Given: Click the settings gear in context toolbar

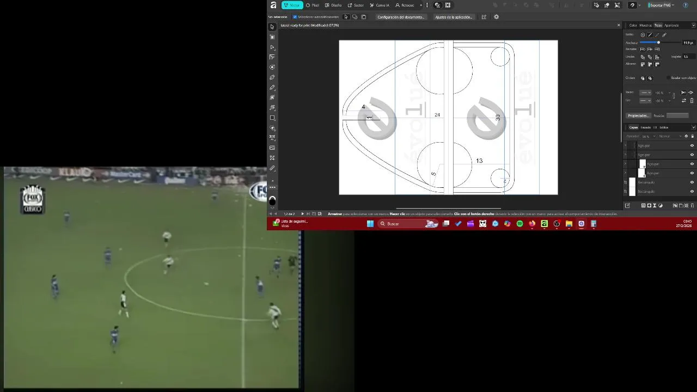Looking at the screenshot, I should pyautogui.click(x=496, y=17).
